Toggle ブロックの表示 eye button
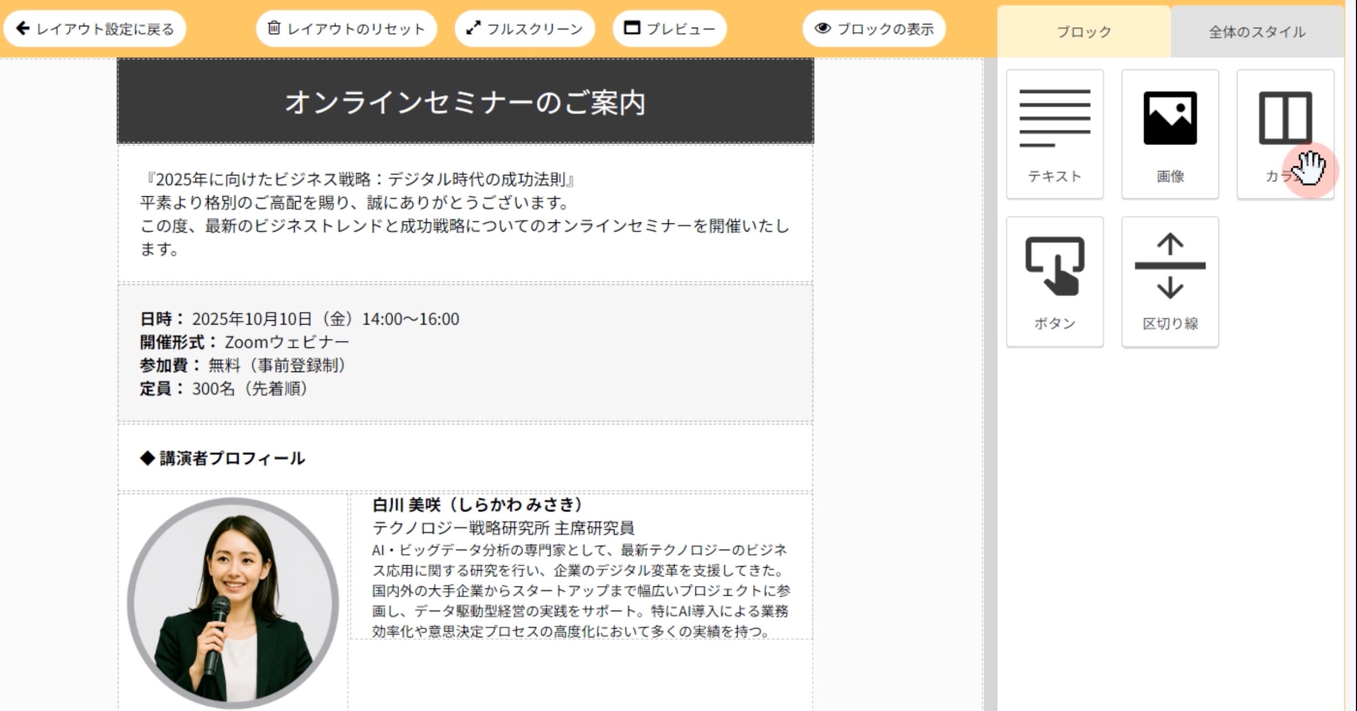The image size is (1357, 711). coord(873,28)
